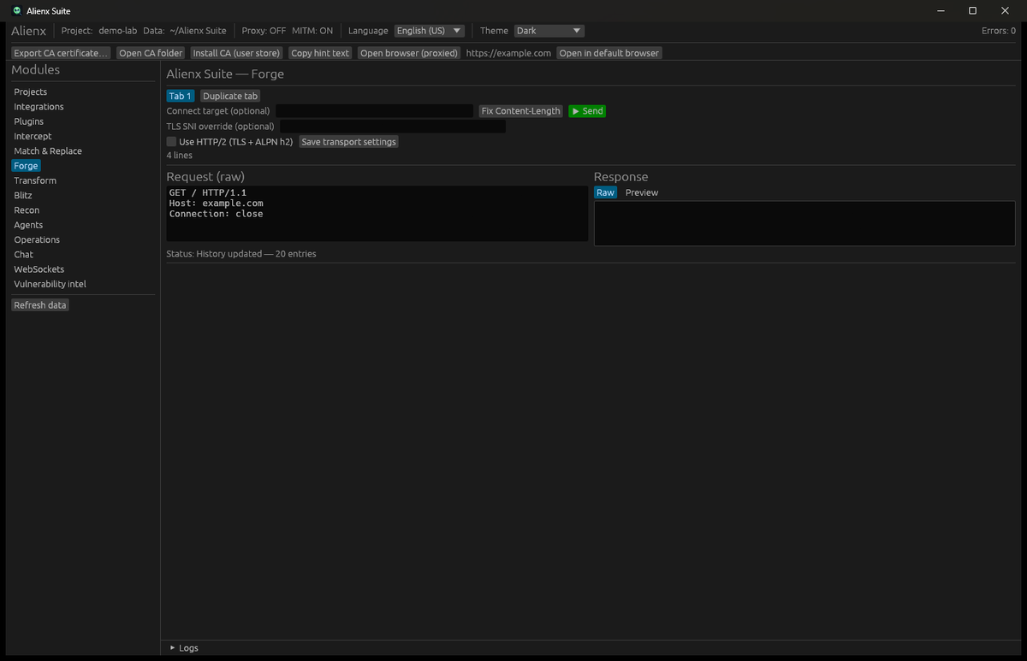Image resolution: width=1027 pixels, height=661 pixels.
Task: Click Fix Content-Length button
Action: coord(521,111)
